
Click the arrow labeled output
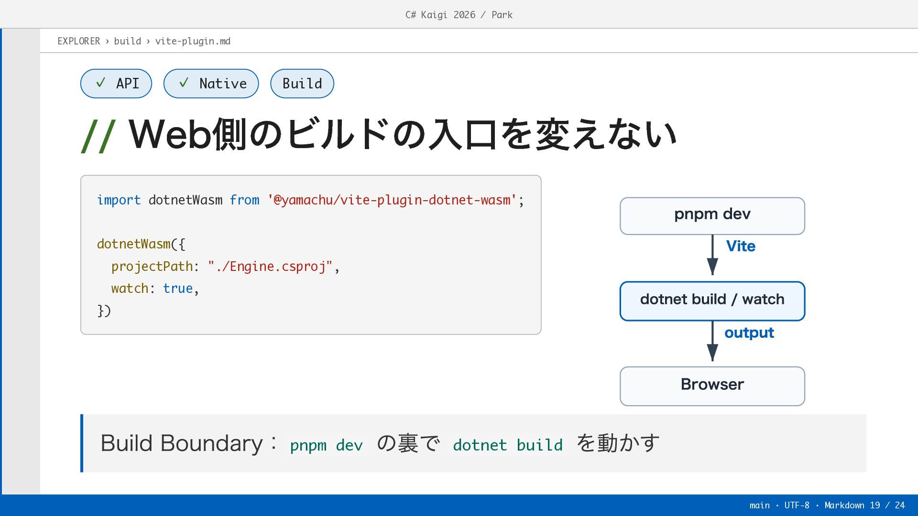click(x=712, y=341)
